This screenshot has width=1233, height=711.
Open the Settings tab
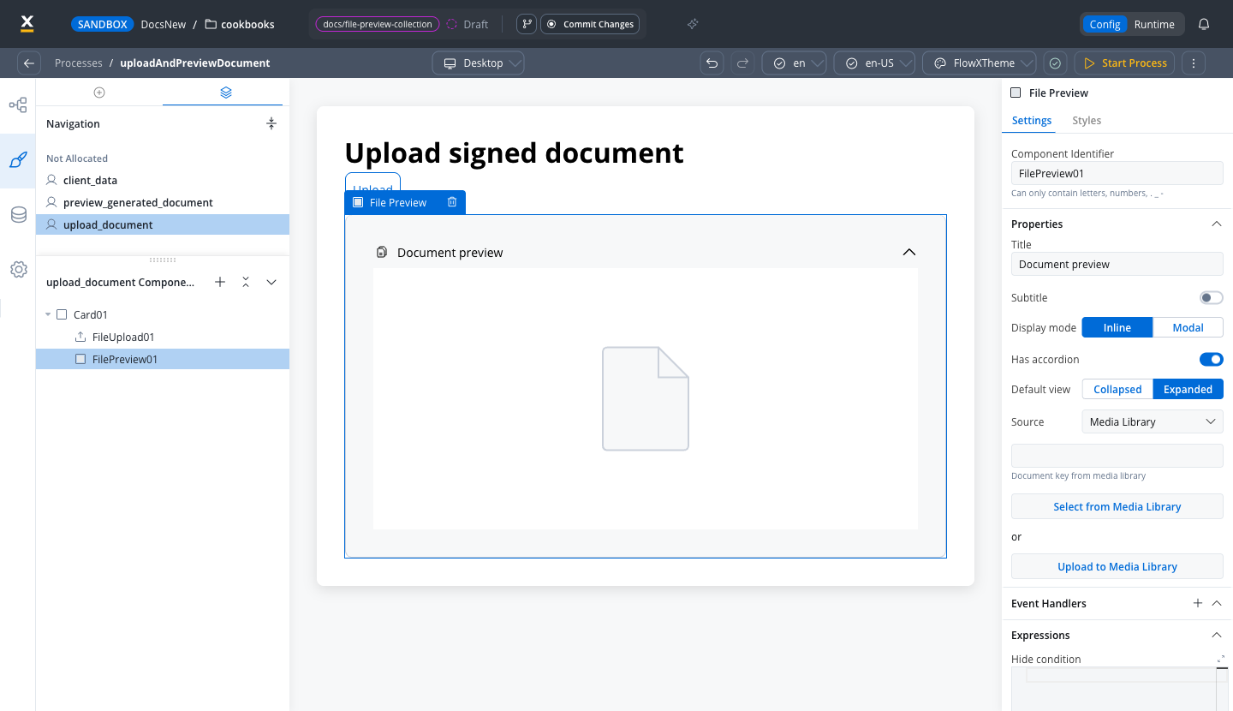pos(1032,120)
